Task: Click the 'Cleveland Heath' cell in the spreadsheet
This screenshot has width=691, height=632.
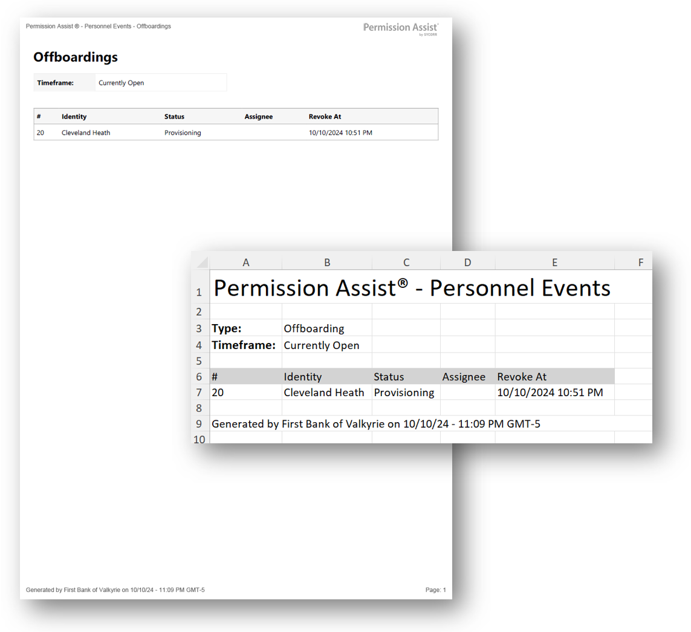Action: pos(324,393)
